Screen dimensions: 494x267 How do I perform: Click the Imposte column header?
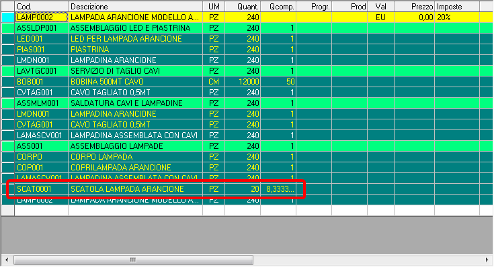click(457, 7)
